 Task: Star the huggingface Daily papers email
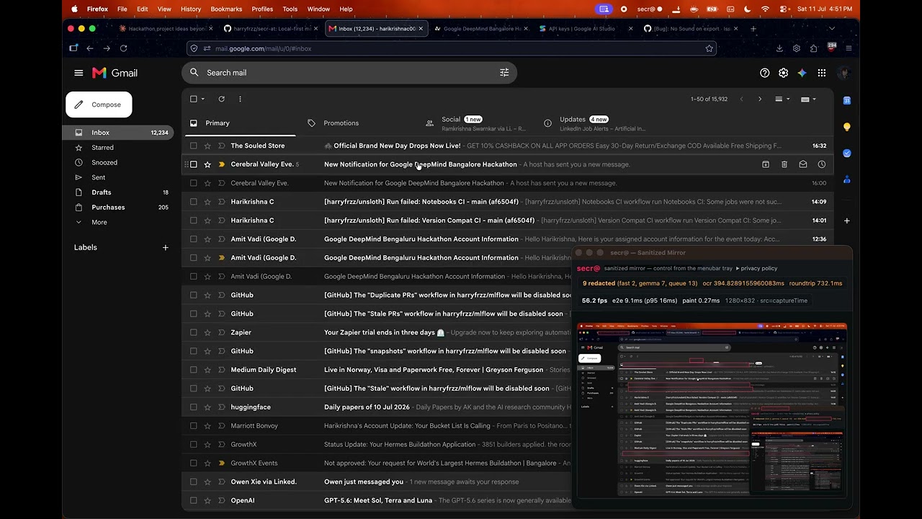207,407
